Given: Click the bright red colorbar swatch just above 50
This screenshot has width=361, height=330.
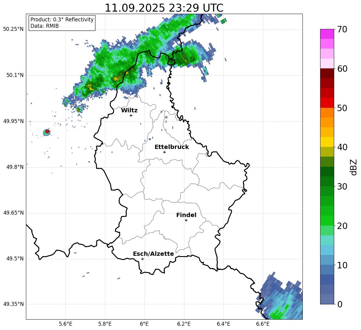Looking at the screenshot, I should click(327, 103).
